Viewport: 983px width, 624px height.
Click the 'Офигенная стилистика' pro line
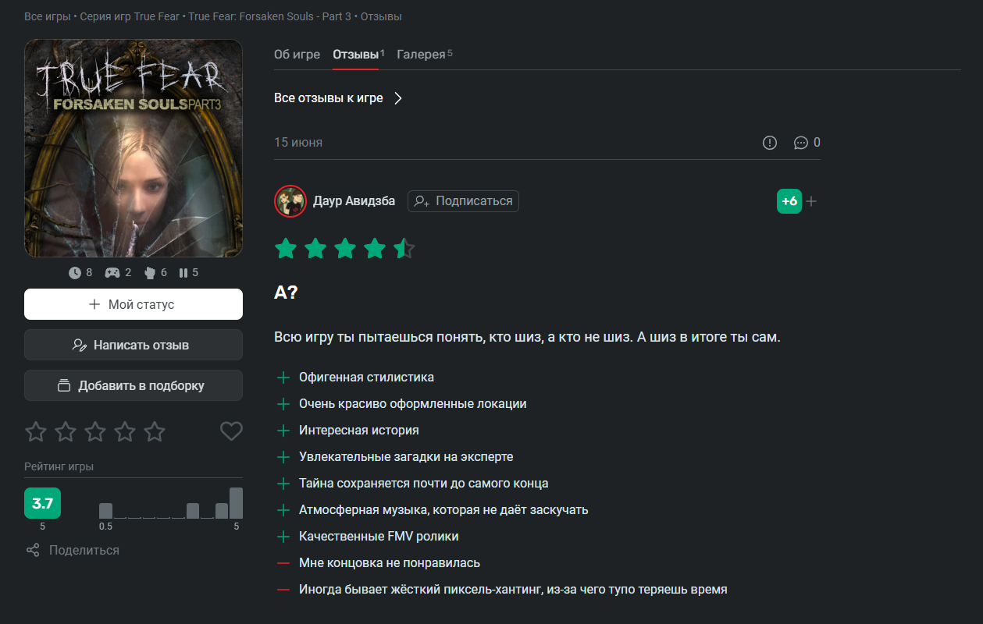coord(366,378)
